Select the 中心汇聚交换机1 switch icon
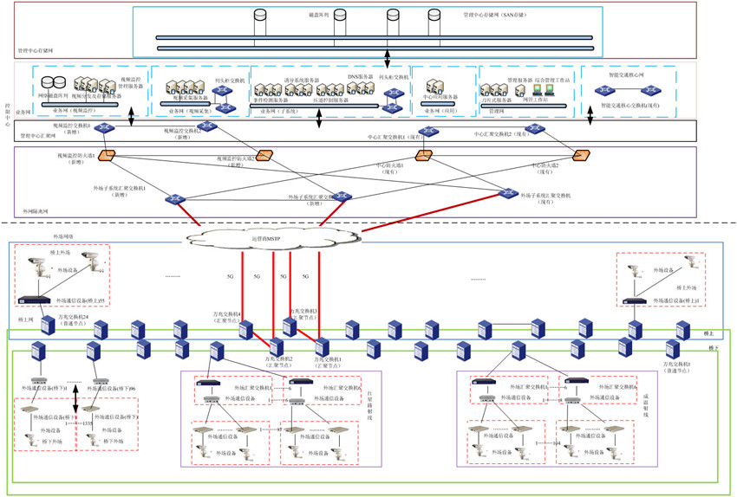Image resolution: width=737 pixels, height=497 pixels. 428,132
